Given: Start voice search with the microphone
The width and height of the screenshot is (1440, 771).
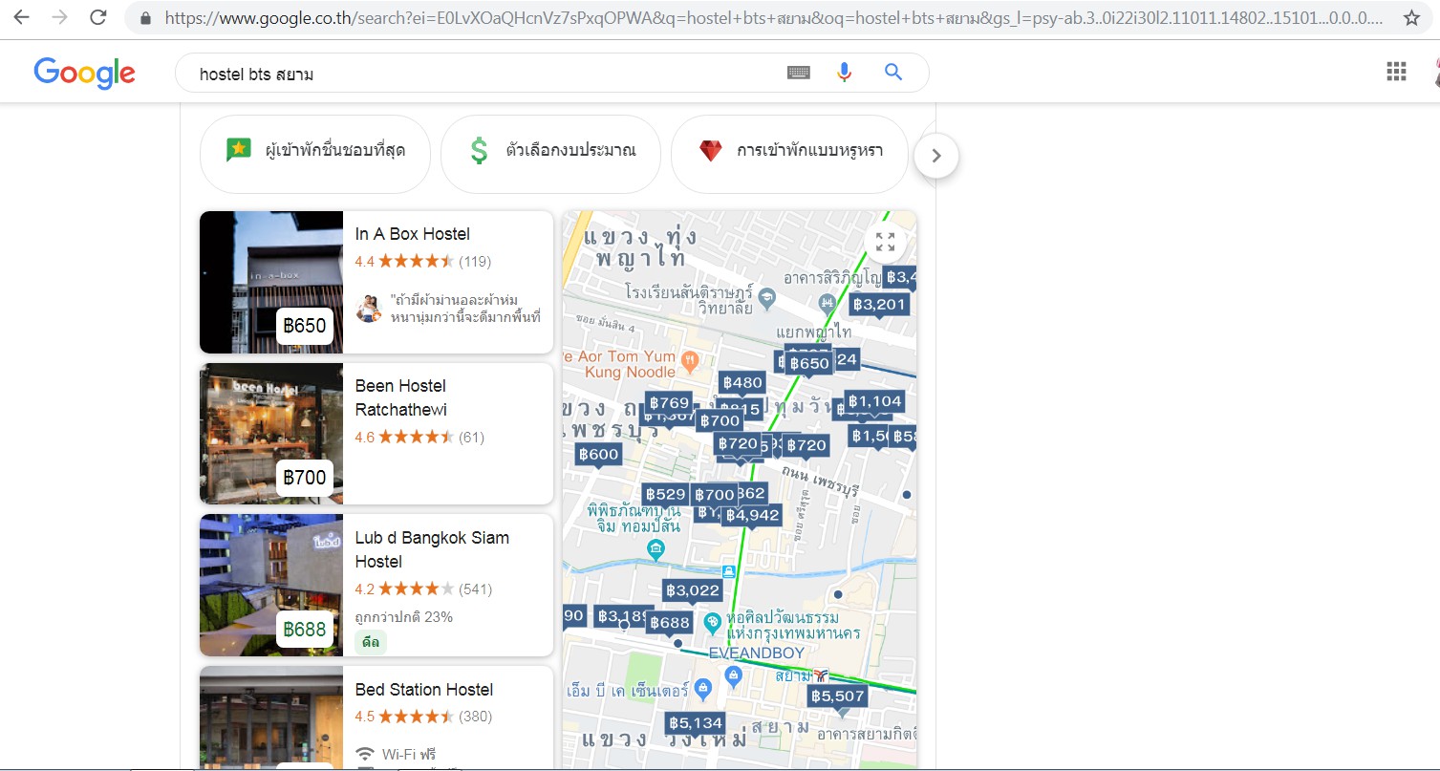Looking at the screenshot, I should pos(844,73).
